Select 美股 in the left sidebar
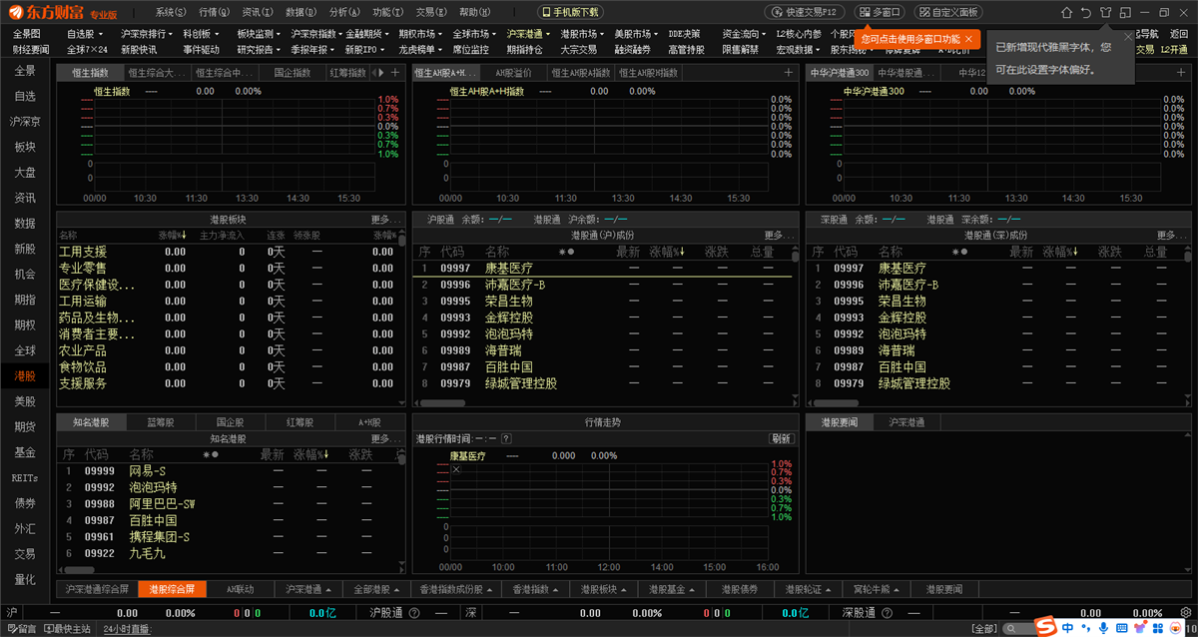The height and width of the screenshot is (637, 1198). point(25,401)
